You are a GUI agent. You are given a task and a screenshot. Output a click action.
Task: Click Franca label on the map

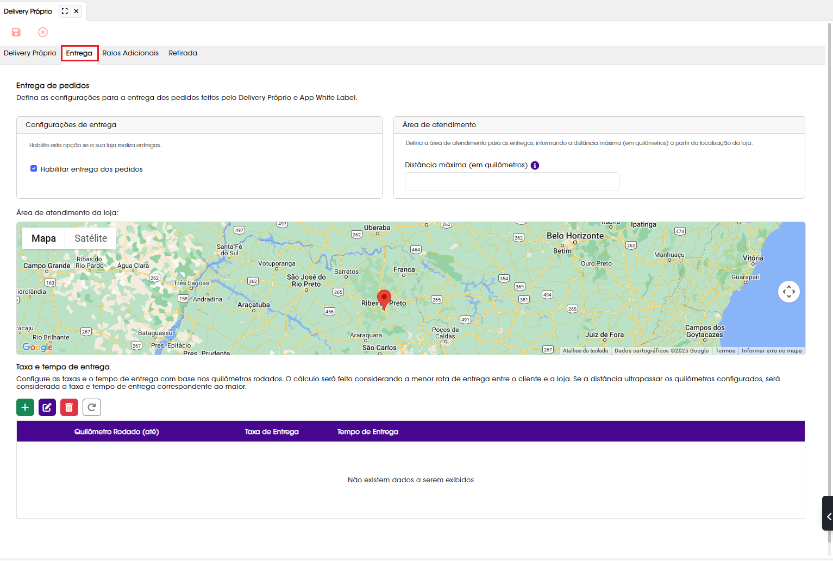click(404, 269)
